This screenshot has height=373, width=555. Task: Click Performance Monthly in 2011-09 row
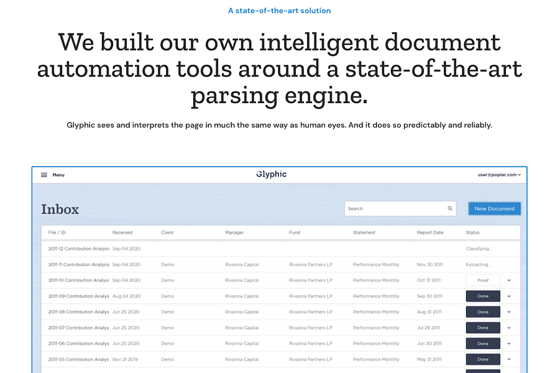tap(376, 296)
